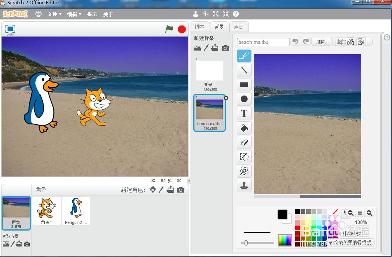Click the duplicate stamp icon in top toolbar
Viewport: 392px width, 257px height.
pos(196,14)
